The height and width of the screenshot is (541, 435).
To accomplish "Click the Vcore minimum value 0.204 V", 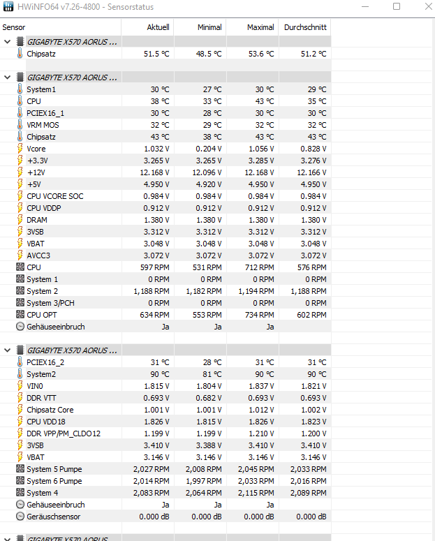I will (209, 149).
